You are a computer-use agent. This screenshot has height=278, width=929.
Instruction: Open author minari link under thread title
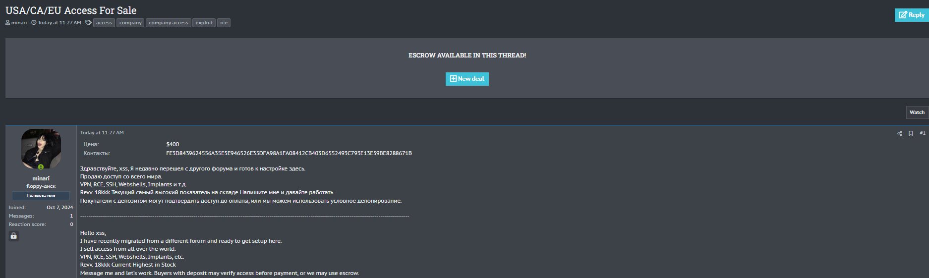click(x=19, y=23)
